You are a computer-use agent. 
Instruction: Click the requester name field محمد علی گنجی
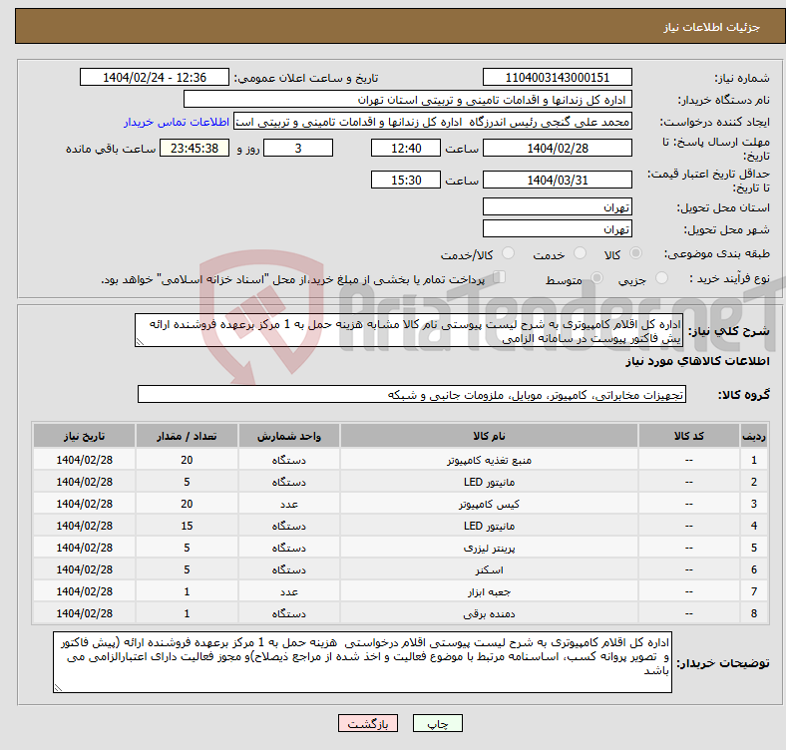point(433,122)
